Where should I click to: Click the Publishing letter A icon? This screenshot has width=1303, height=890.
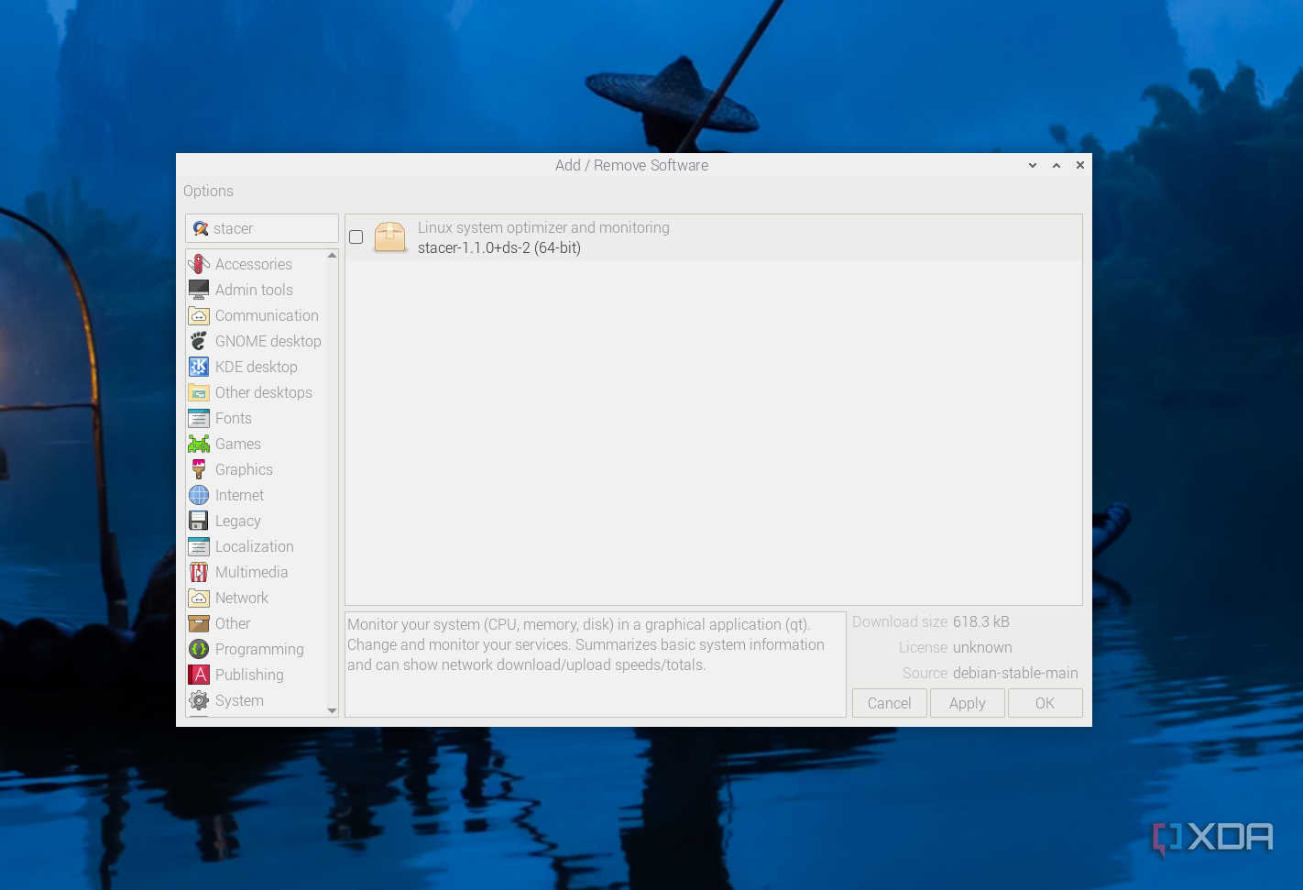click(x=199, y=675)
